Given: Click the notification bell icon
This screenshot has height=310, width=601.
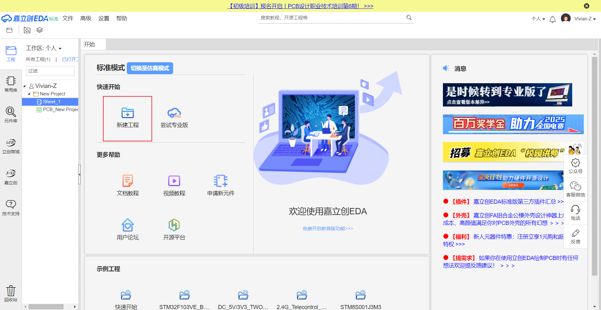Looking at the screenshot, I should 552,19.
